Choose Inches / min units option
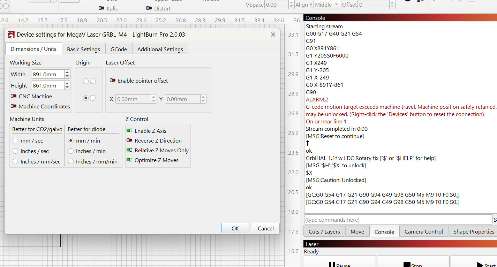The width and height of the screenshot is (497, 267). click(x=71, y=151)
